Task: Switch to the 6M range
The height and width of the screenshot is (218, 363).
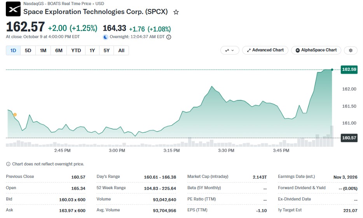Action: click(x=59, y=51)
